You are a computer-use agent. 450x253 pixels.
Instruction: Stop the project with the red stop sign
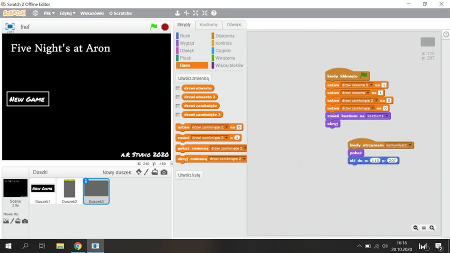[x=165, y=27]
